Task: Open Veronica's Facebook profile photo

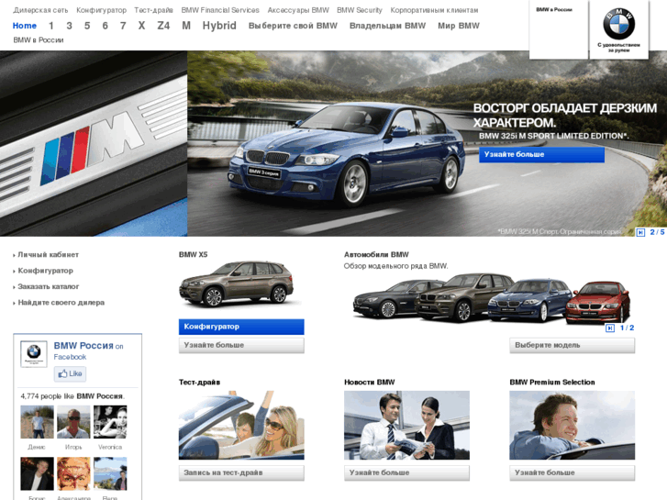Action: 110,422
